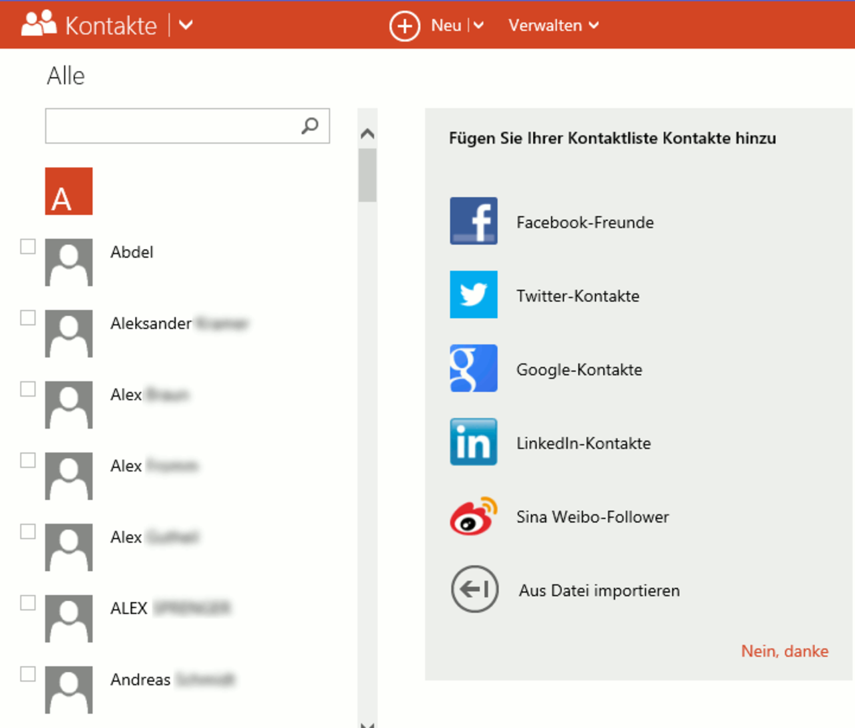Open the Verwalten menu
This screenshot has width=855, height=728.
pos(554,25)
